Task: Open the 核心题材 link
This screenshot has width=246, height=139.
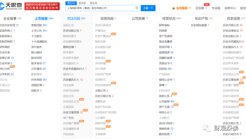Action: coord(36,52)
